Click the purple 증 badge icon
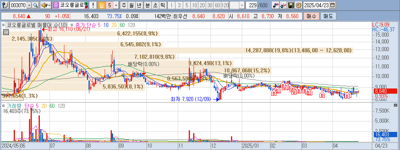Screen dimensions: 400x150 tap(56, 5)
